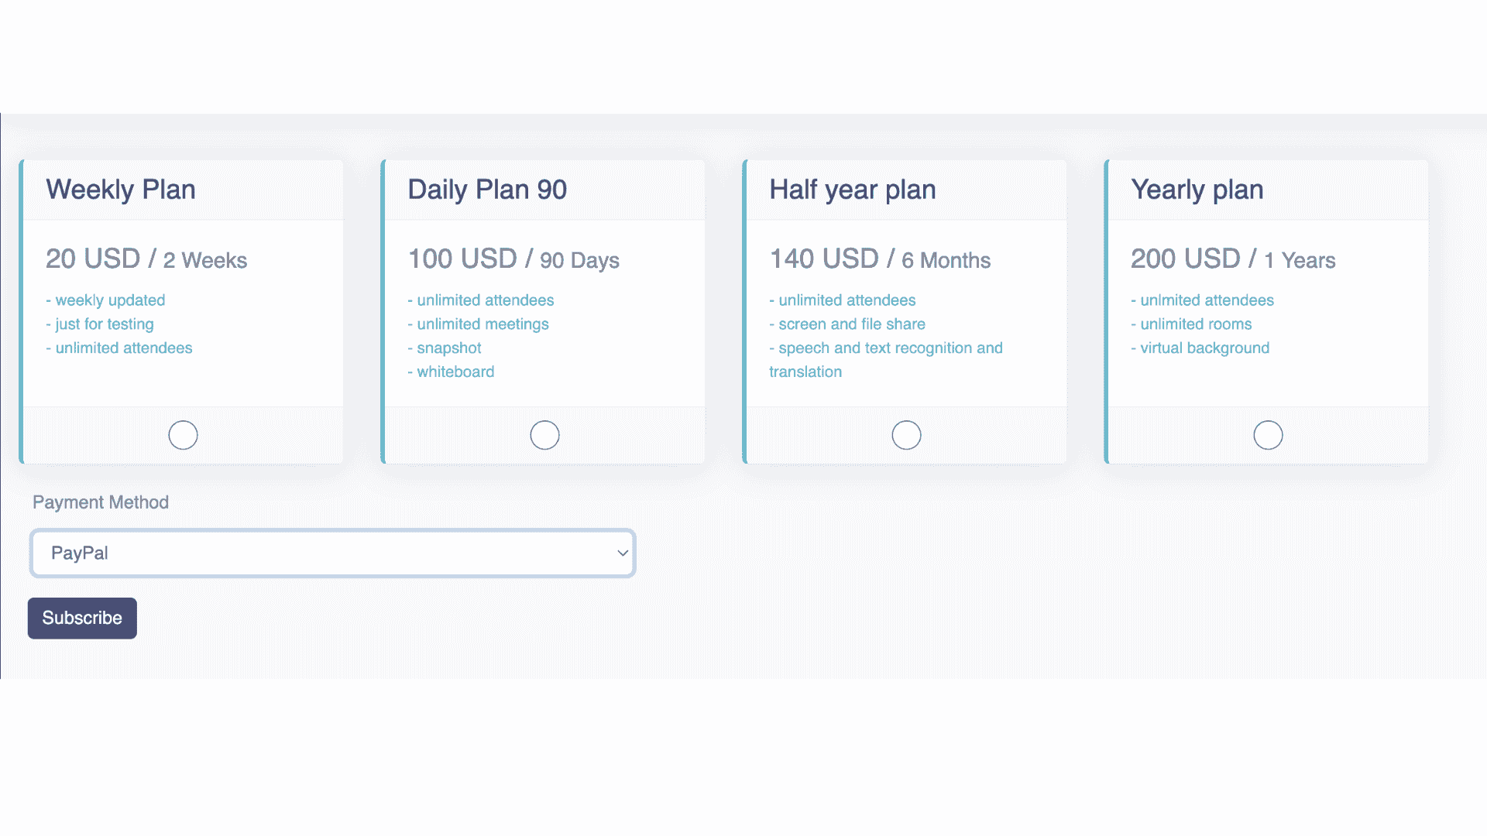Viewport: 1487px width, 836px height.
Task: Click 'screen and file share' link
Action: pyautogui.click(x=847, y=324)
